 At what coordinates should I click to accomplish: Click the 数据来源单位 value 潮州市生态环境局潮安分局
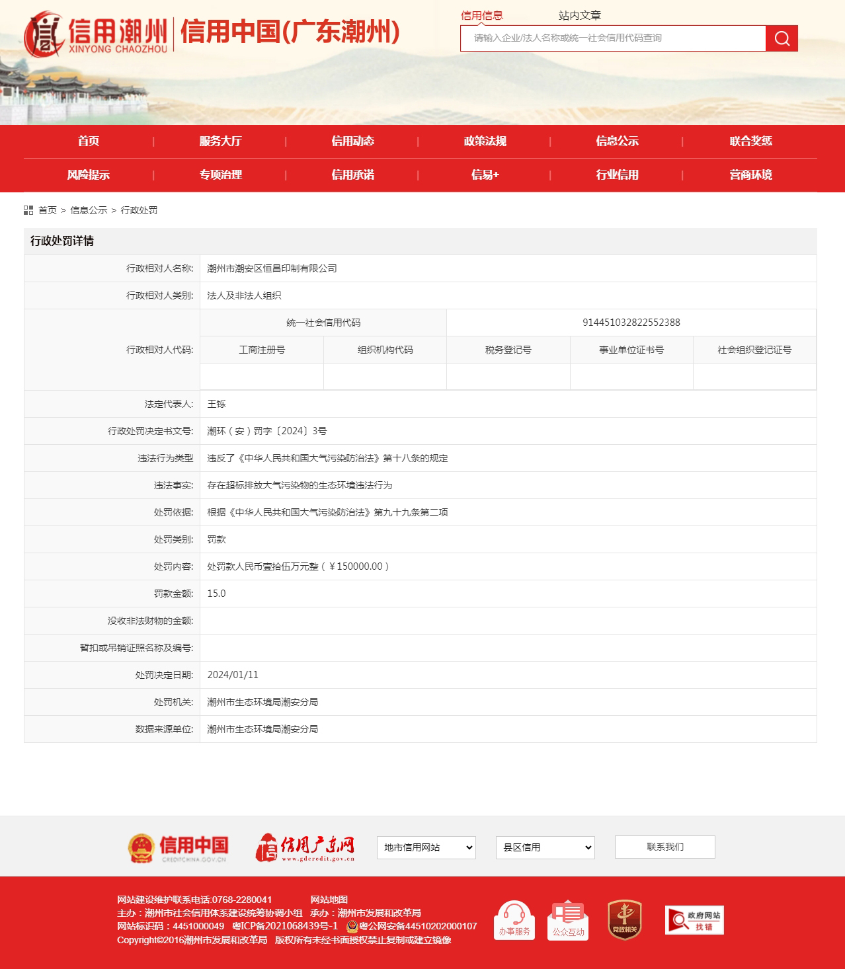262,729
